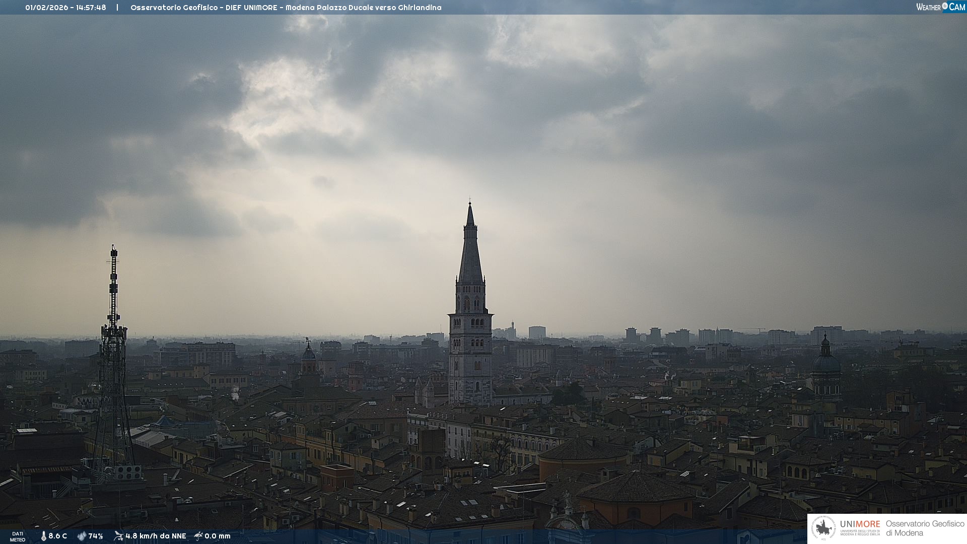Click the wind anemometer icon
This screenshot has height=544, width=967.
coord(118,536)
